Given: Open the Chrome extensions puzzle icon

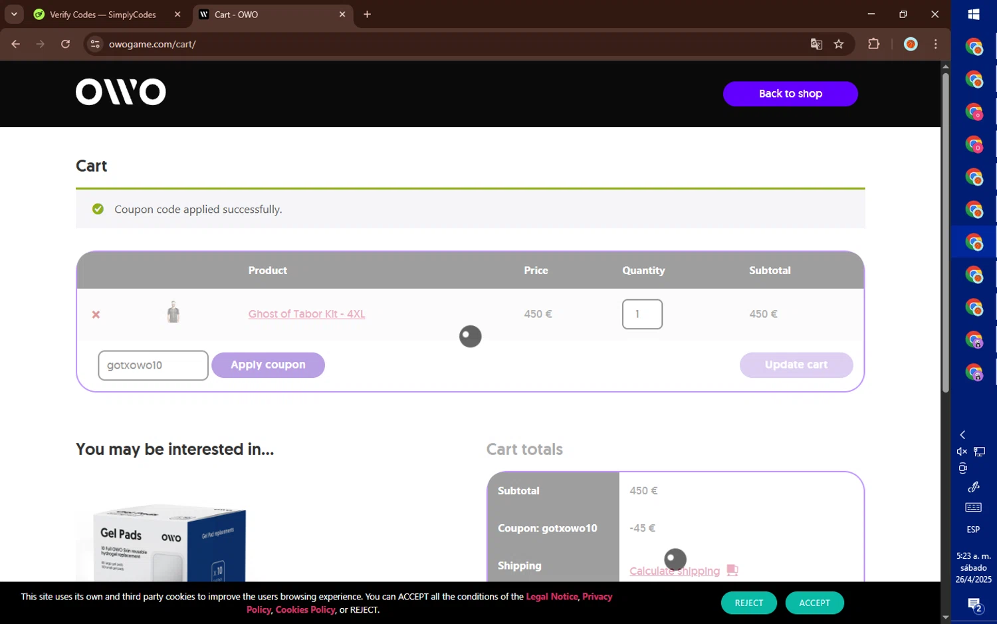Looking at the screenshot, I should coord(874,44).
